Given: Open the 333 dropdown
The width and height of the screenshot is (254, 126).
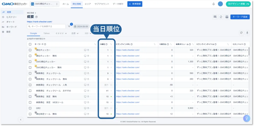Looking at the screenshot, I should pyautogui.click(x=88, y=33).
